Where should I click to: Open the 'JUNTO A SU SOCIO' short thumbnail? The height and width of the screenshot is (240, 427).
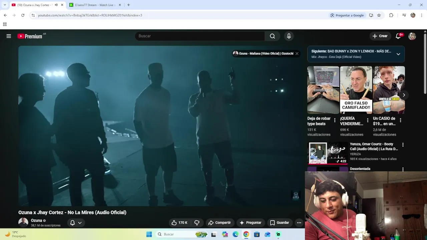click(389, 90)
